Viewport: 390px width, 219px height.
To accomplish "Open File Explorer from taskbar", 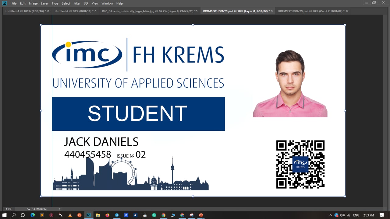I will click(98, 215).
